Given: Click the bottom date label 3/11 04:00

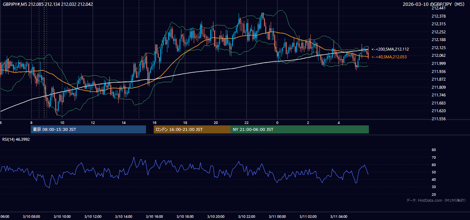Looking at the screenshot, I should click(339, 217).
